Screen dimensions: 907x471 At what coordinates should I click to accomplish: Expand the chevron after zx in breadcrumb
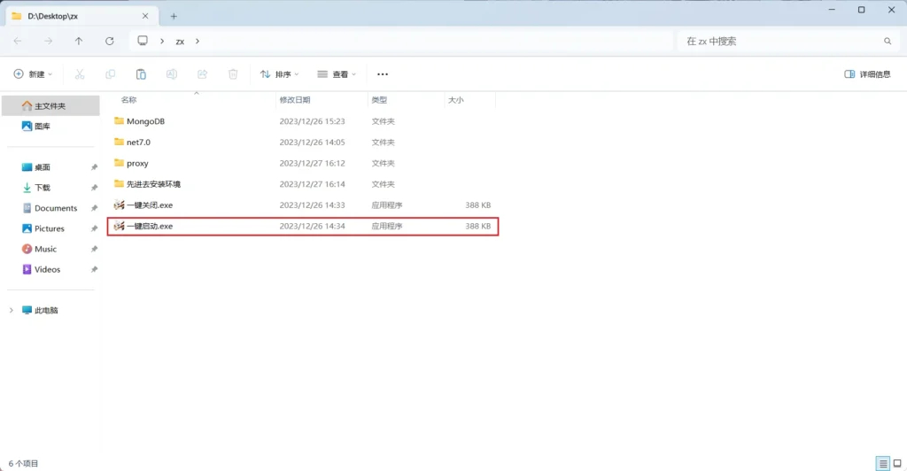pos(198,41)
